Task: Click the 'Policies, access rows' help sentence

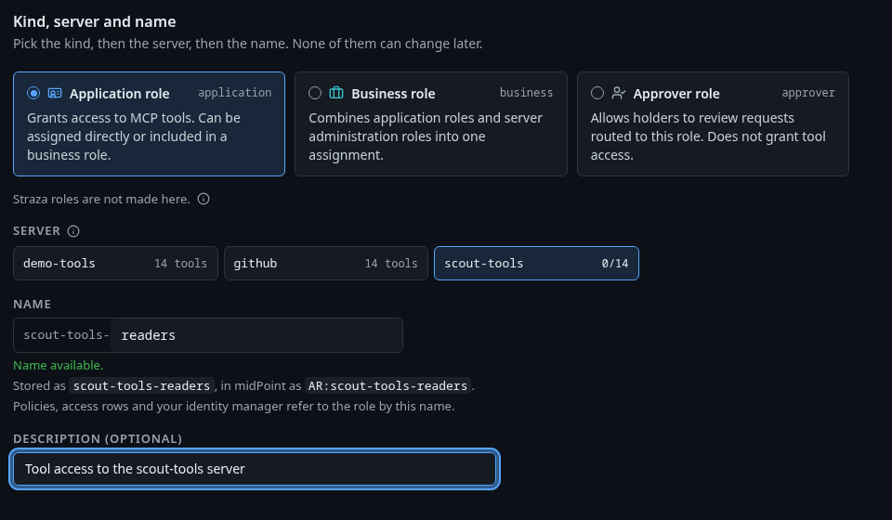Action: click(x=234, y=407)
